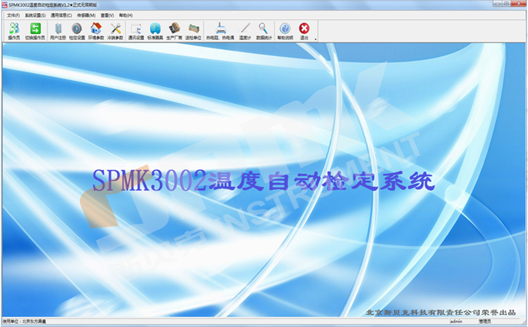Select the 热电阻、热电偶 toolbar icon
This screenshot has height=327, width=528.
223,30
